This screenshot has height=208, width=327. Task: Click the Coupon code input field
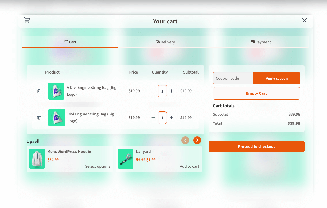point(233,78)
